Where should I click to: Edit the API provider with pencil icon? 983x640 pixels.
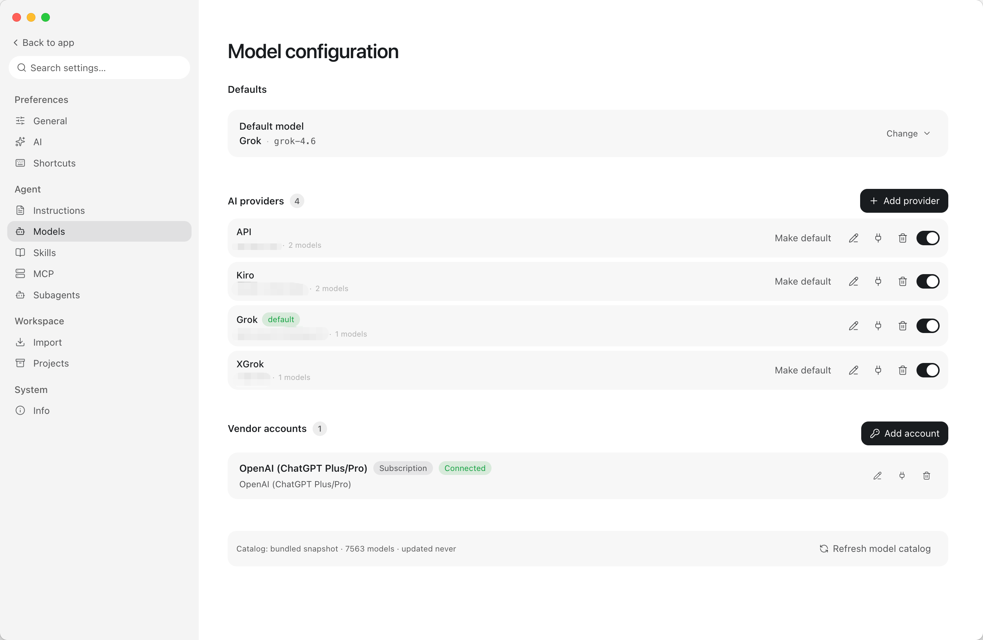tap(853, 238)
